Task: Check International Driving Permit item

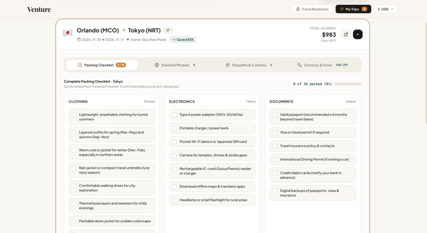Action: (275, 160)
